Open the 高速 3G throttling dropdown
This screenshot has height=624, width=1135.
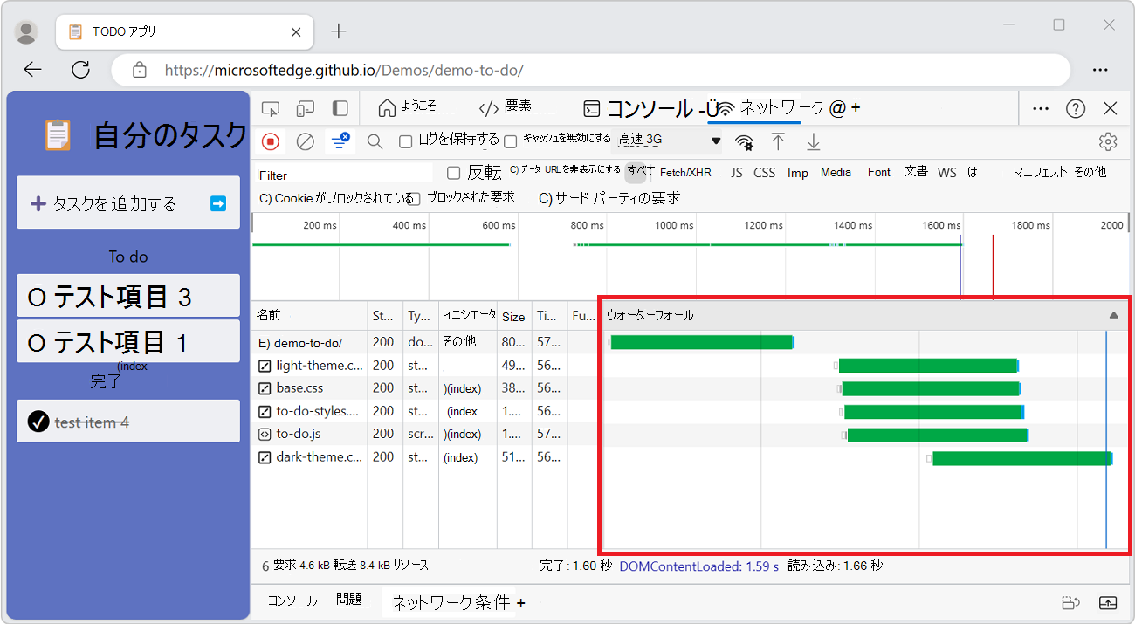(668, 141)
